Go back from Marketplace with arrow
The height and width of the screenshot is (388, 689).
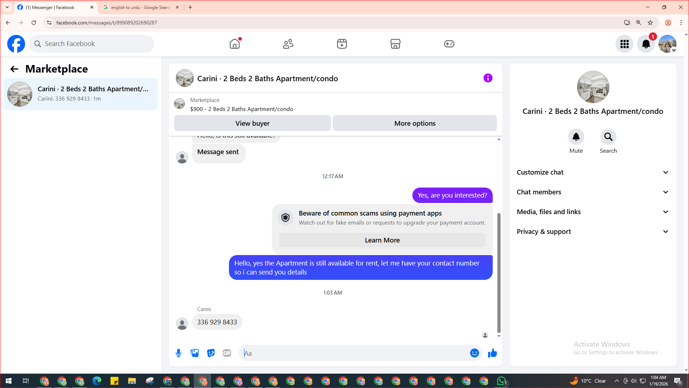click(x=14, y=69)
